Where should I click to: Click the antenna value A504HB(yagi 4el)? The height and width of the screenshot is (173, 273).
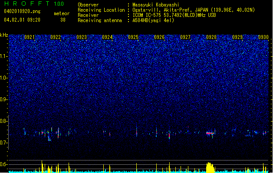pos(153,20)
